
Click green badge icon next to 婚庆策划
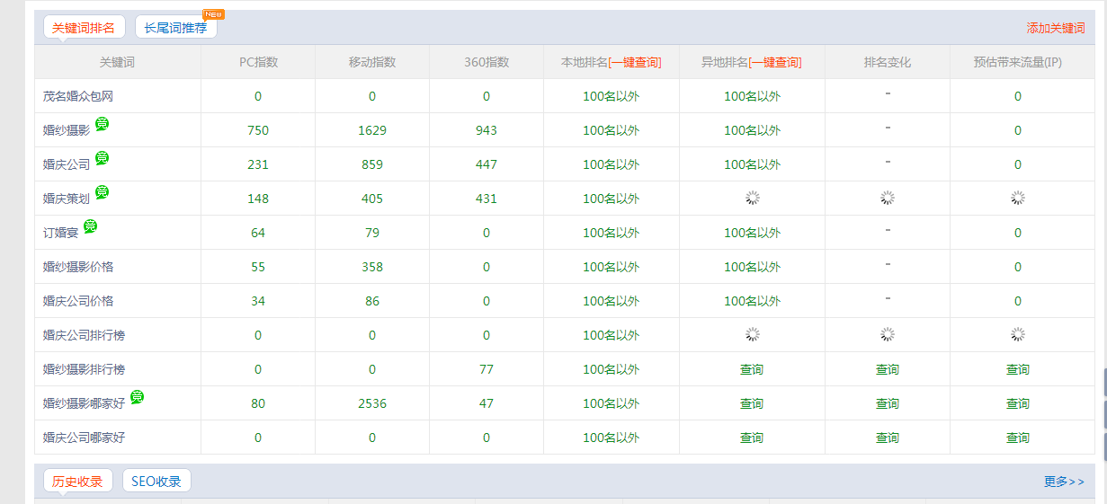(x=102, y=192)
